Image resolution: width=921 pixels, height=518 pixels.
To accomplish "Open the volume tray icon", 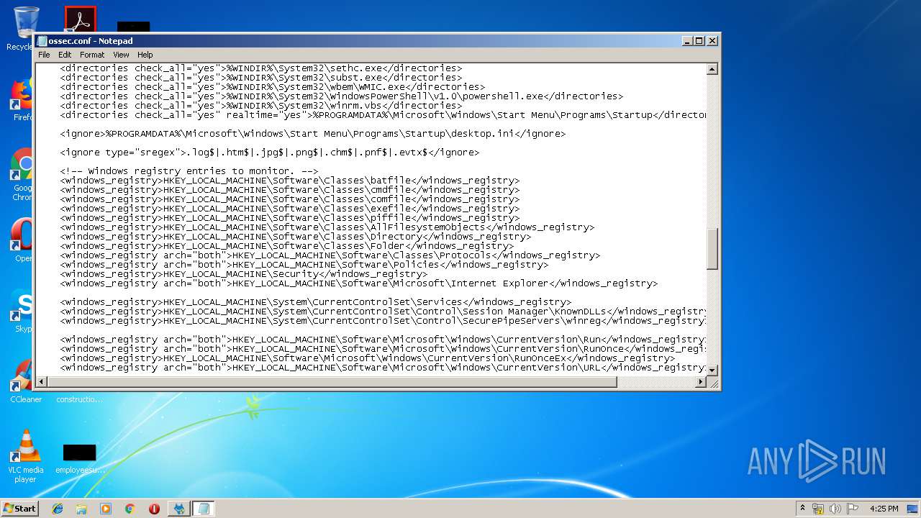I will (x=835, y=509).
